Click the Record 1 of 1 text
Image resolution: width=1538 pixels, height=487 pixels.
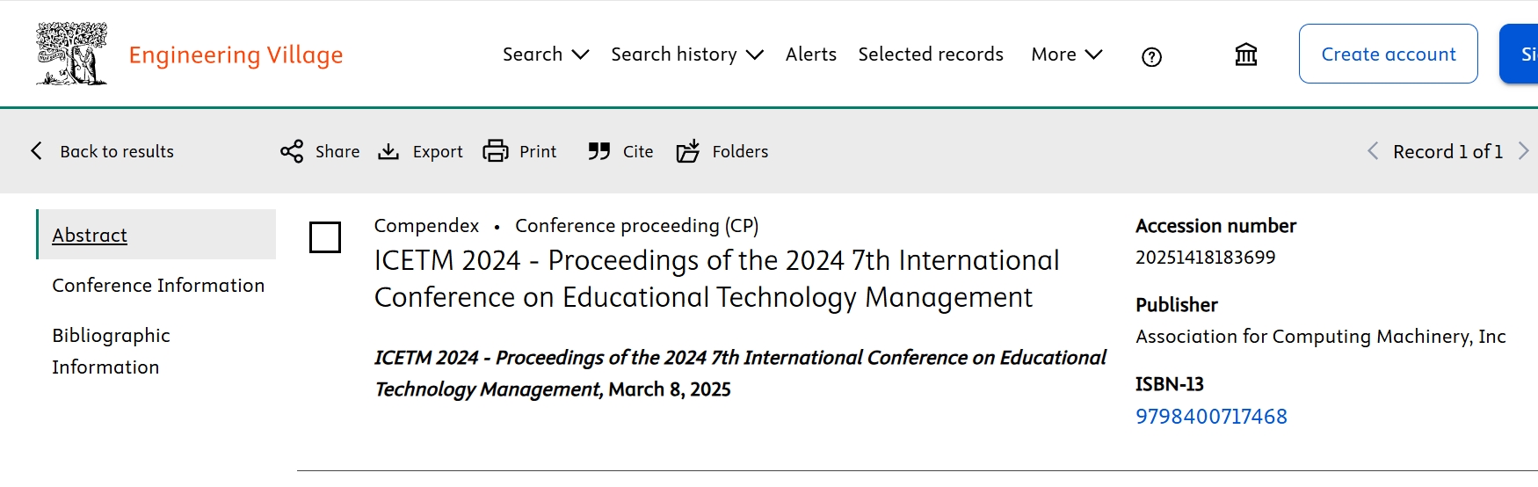pos(1447,151)
